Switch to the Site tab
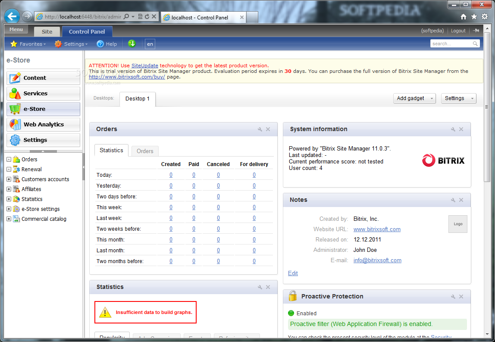 [x=47, y=31]
